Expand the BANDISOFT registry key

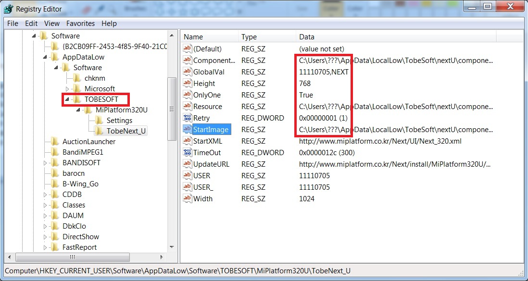click(46, 163)
